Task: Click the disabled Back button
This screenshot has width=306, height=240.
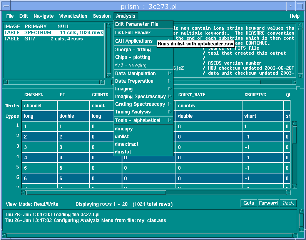Action: [x=288, y=203]
